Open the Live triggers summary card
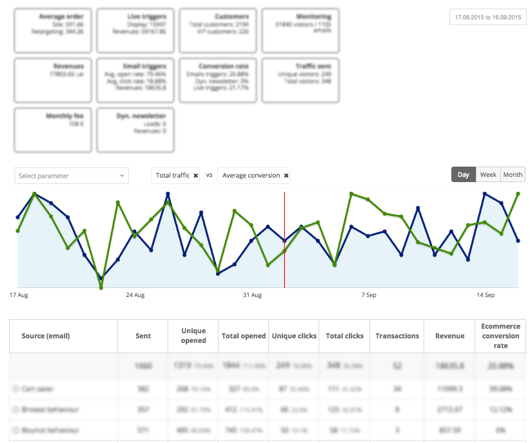Screen dimensions: 530x443 pos(135,31)
